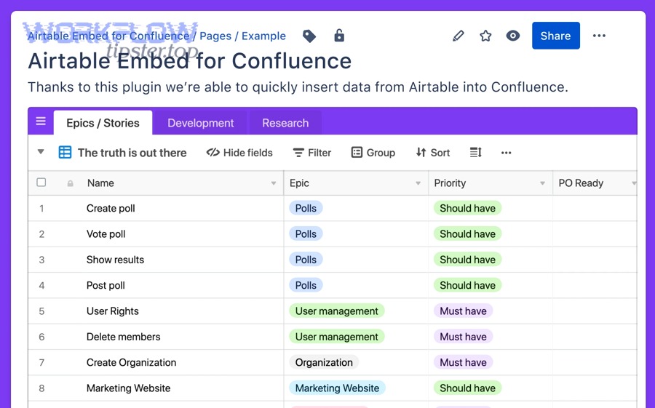Click Hide fields in the toolbar
Viewport: 655px width, 408px height.
click(239, 153)
